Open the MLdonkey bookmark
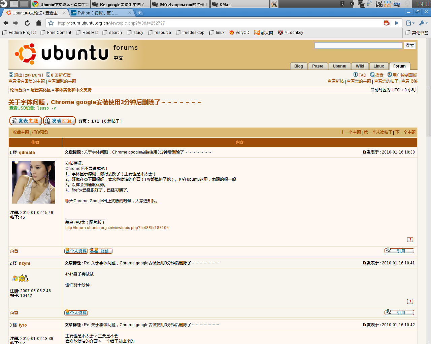This screenshot has width=431, height=344. click(291, 33)
